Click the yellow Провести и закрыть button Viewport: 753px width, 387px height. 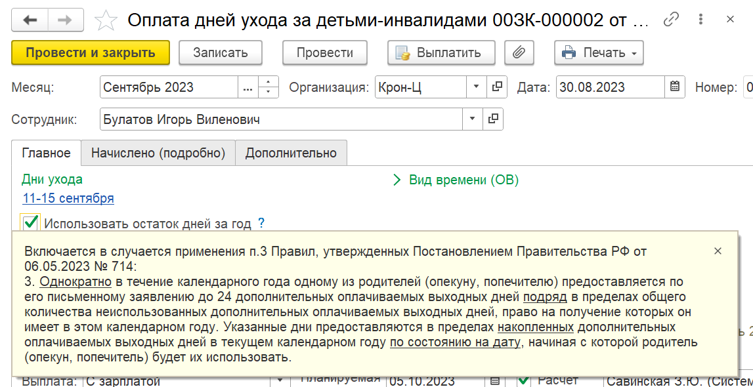click(91, 52)
